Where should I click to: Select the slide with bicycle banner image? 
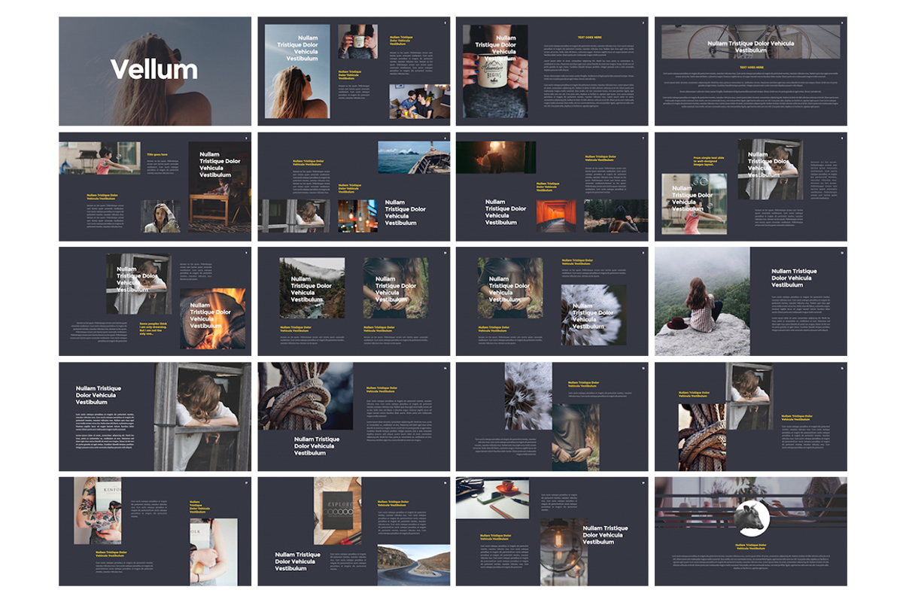(750, 71)
